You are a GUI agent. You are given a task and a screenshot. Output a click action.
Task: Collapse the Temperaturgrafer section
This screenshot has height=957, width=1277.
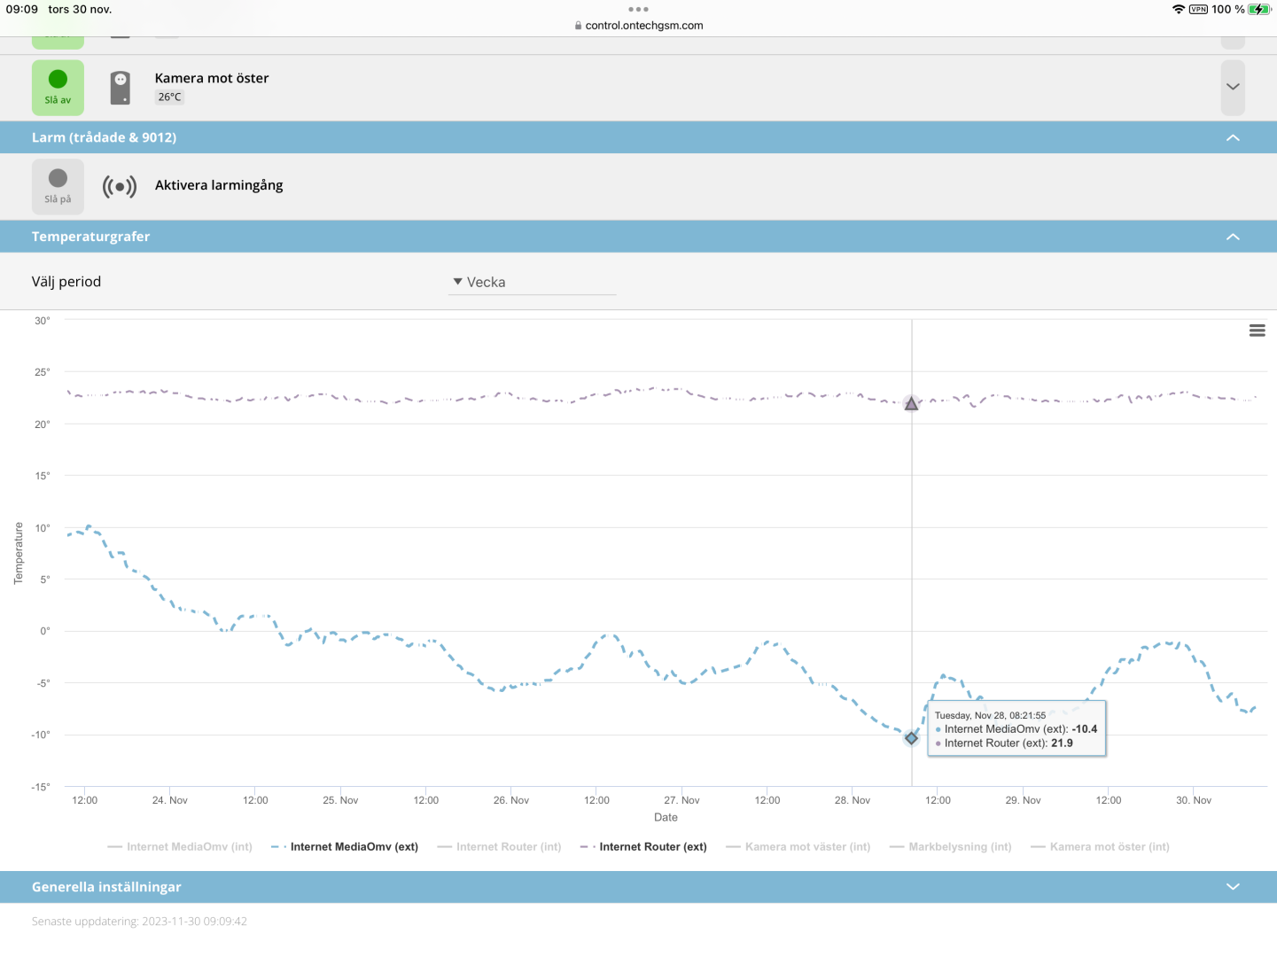coord(1233,237)
